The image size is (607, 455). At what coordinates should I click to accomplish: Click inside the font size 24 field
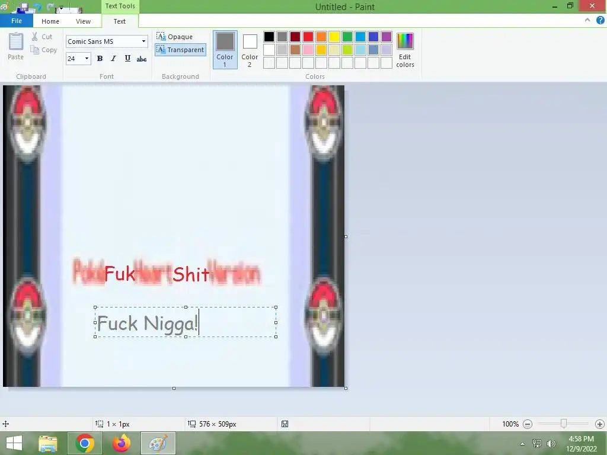click(74, 59)
